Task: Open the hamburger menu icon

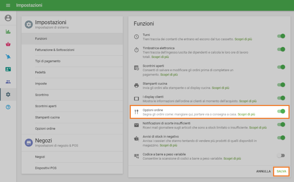Action: [x=8, y=6]
